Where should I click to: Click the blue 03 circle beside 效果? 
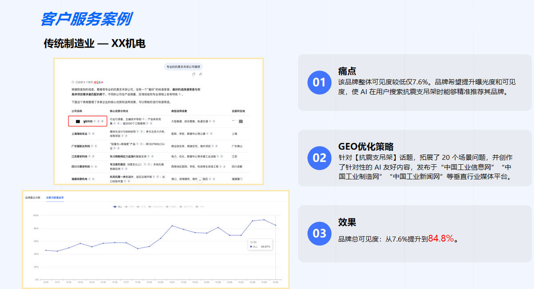319,233
